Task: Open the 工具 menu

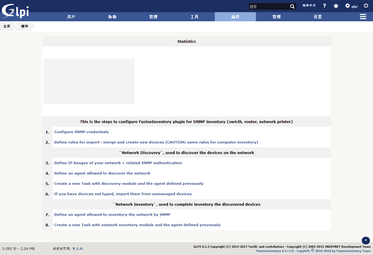Action: click(194, 17)
